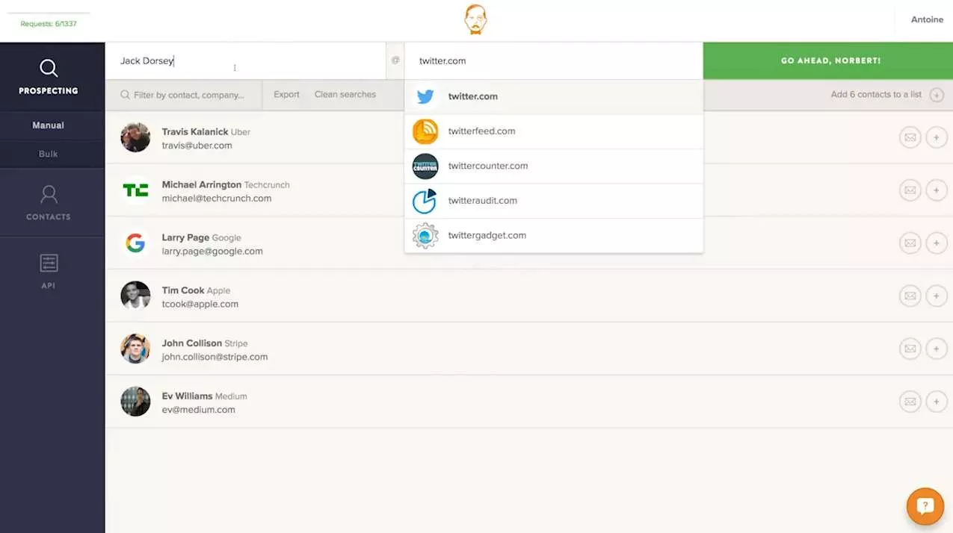
Task: Click John Collison's profile photo
Action: pos(135,349)
